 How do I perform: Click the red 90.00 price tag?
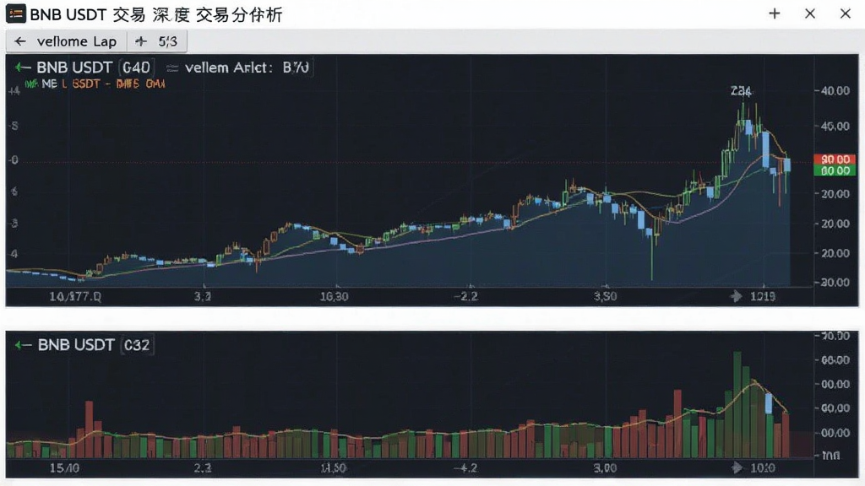[835, 159]
